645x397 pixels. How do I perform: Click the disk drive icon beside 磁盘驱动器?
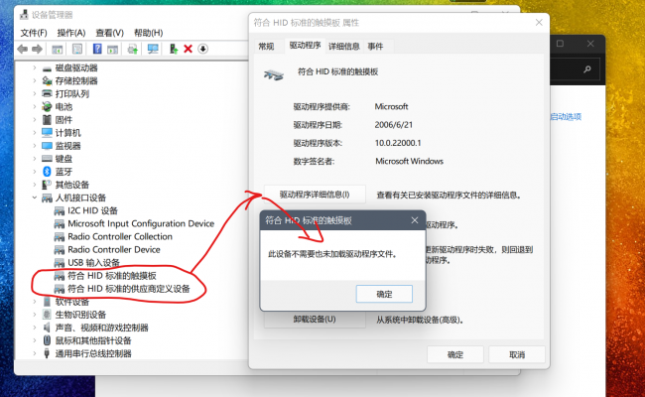tap(47, 68)
